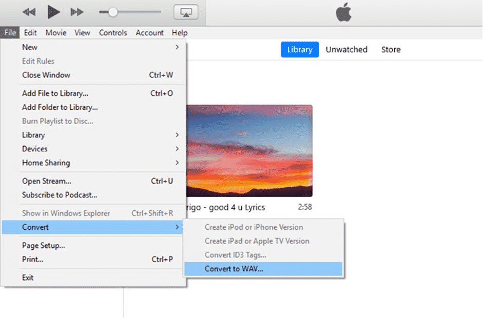Open the Store tab
Screen dimensions: 483x318
click(391, 49)
